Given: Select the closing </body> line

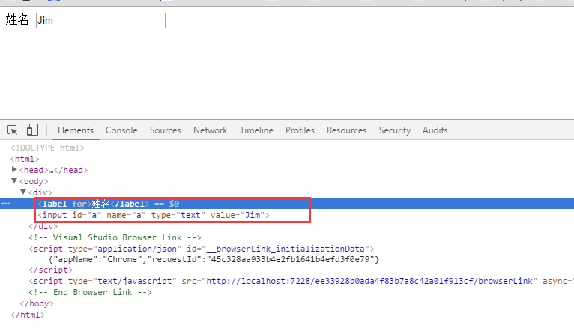Looking at the screenshot, I should click(37, 303).
